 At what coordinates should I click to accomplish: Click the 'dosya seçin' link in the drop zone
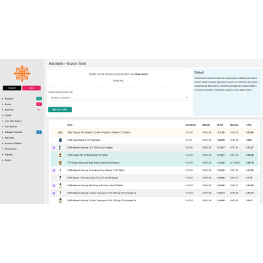click(141, 74)
